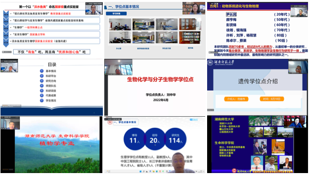Click numbered circle 7 beside 学生情况

point(42,100)
